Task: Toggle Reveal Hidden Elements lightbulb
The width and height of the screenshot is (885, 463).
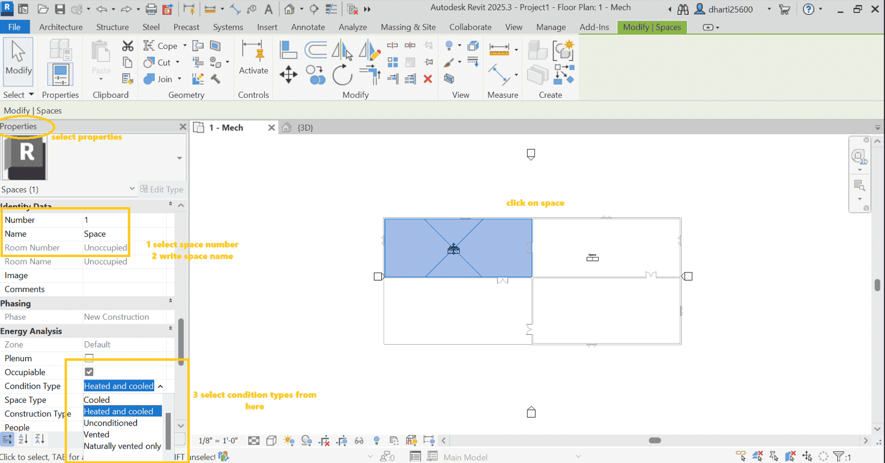Action: click(x=377, y=440)
